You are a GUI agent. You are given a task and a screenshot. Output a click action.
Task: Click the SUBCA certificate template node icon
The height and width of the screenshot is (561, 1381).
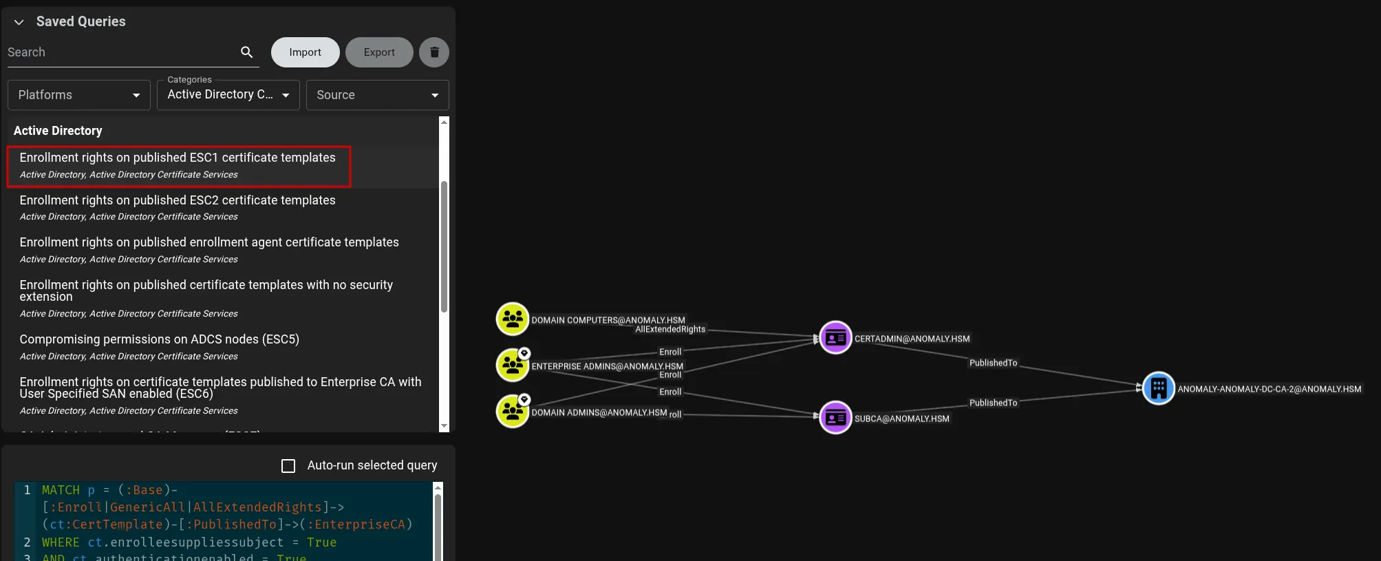click(x=835, y=418)
